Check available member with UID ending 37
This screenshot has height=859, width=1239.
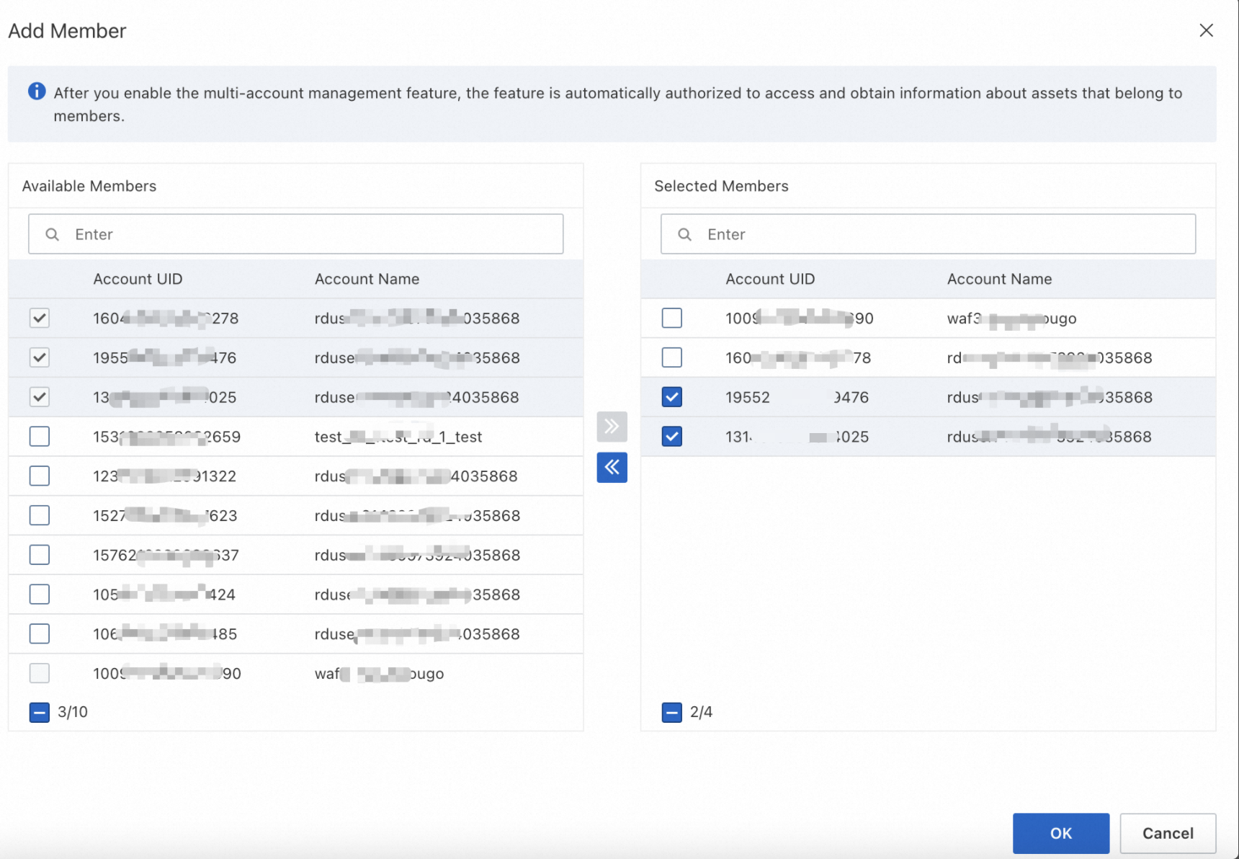[40, 555]
